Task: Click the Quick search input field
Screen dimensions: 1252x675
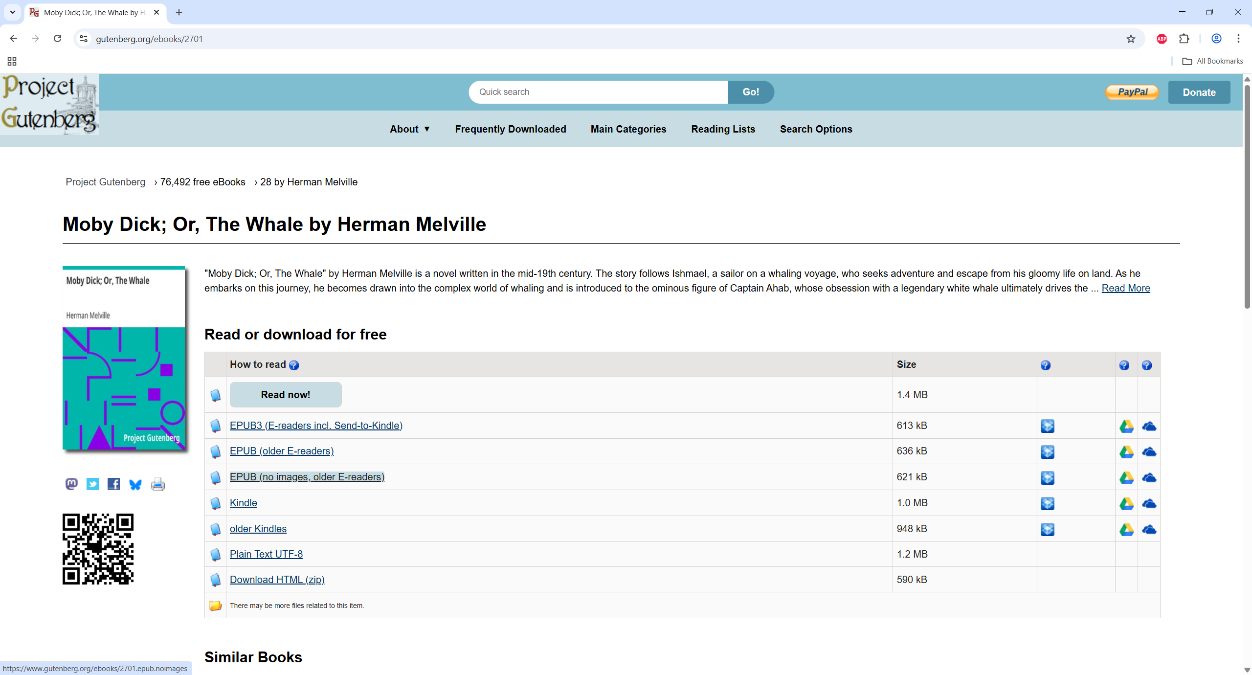Action: pyautogui.click(x=598, y=92)
